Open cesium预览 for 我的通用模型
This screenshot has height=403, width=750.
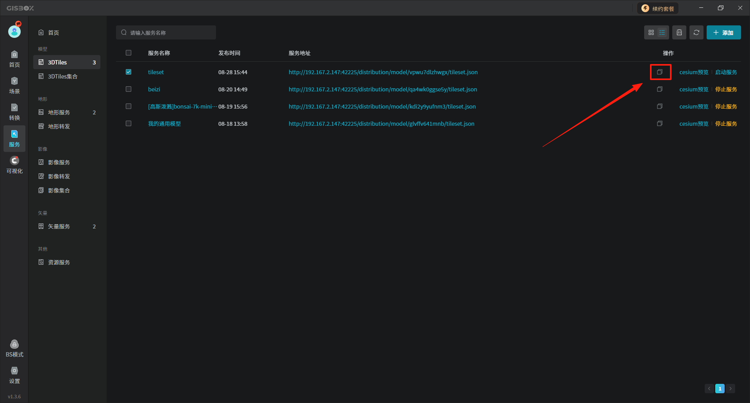click(x=694, y=124)
